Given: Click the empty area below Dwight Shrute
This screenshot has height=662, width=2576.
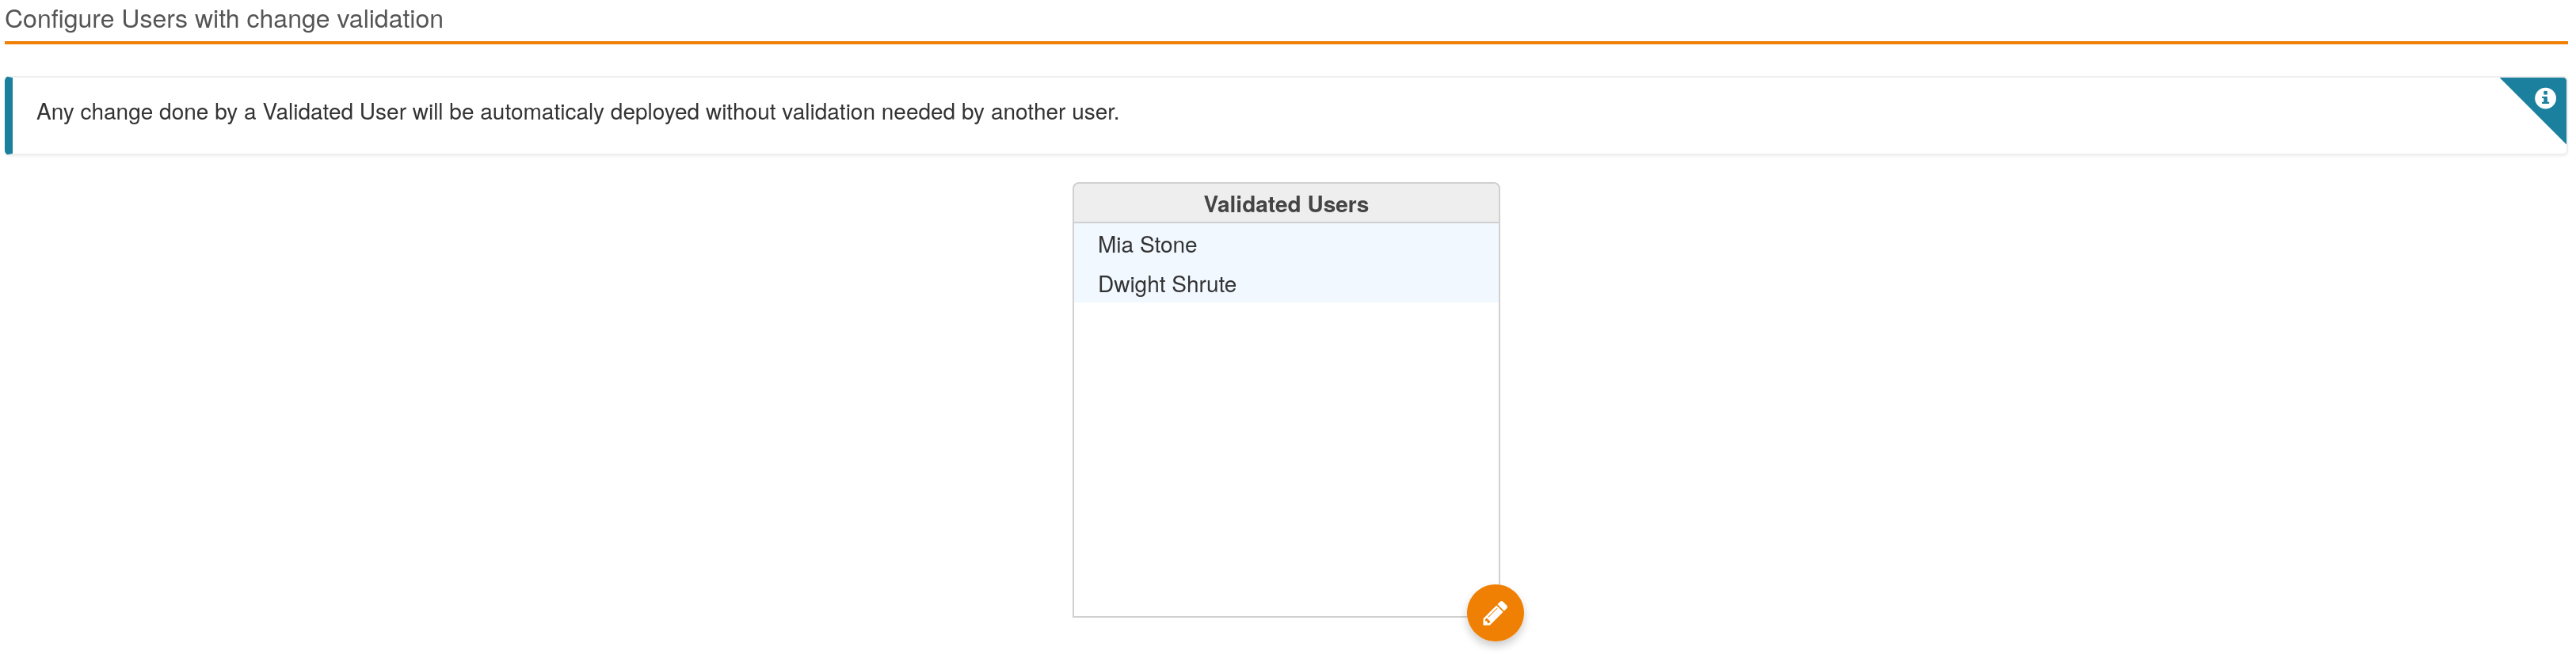Looking at the screenshot, I should click(x=1285, y=450).
